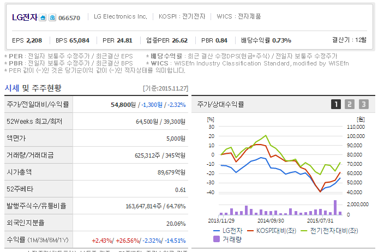Click 52Weeks 최고/최저 row label
This screenshot has height=252, width=378.
pyautogui.click(x=34, y=121)
